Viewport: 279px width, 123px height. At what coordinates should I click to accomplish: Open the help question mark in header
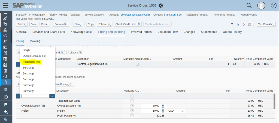click(274, 5)
